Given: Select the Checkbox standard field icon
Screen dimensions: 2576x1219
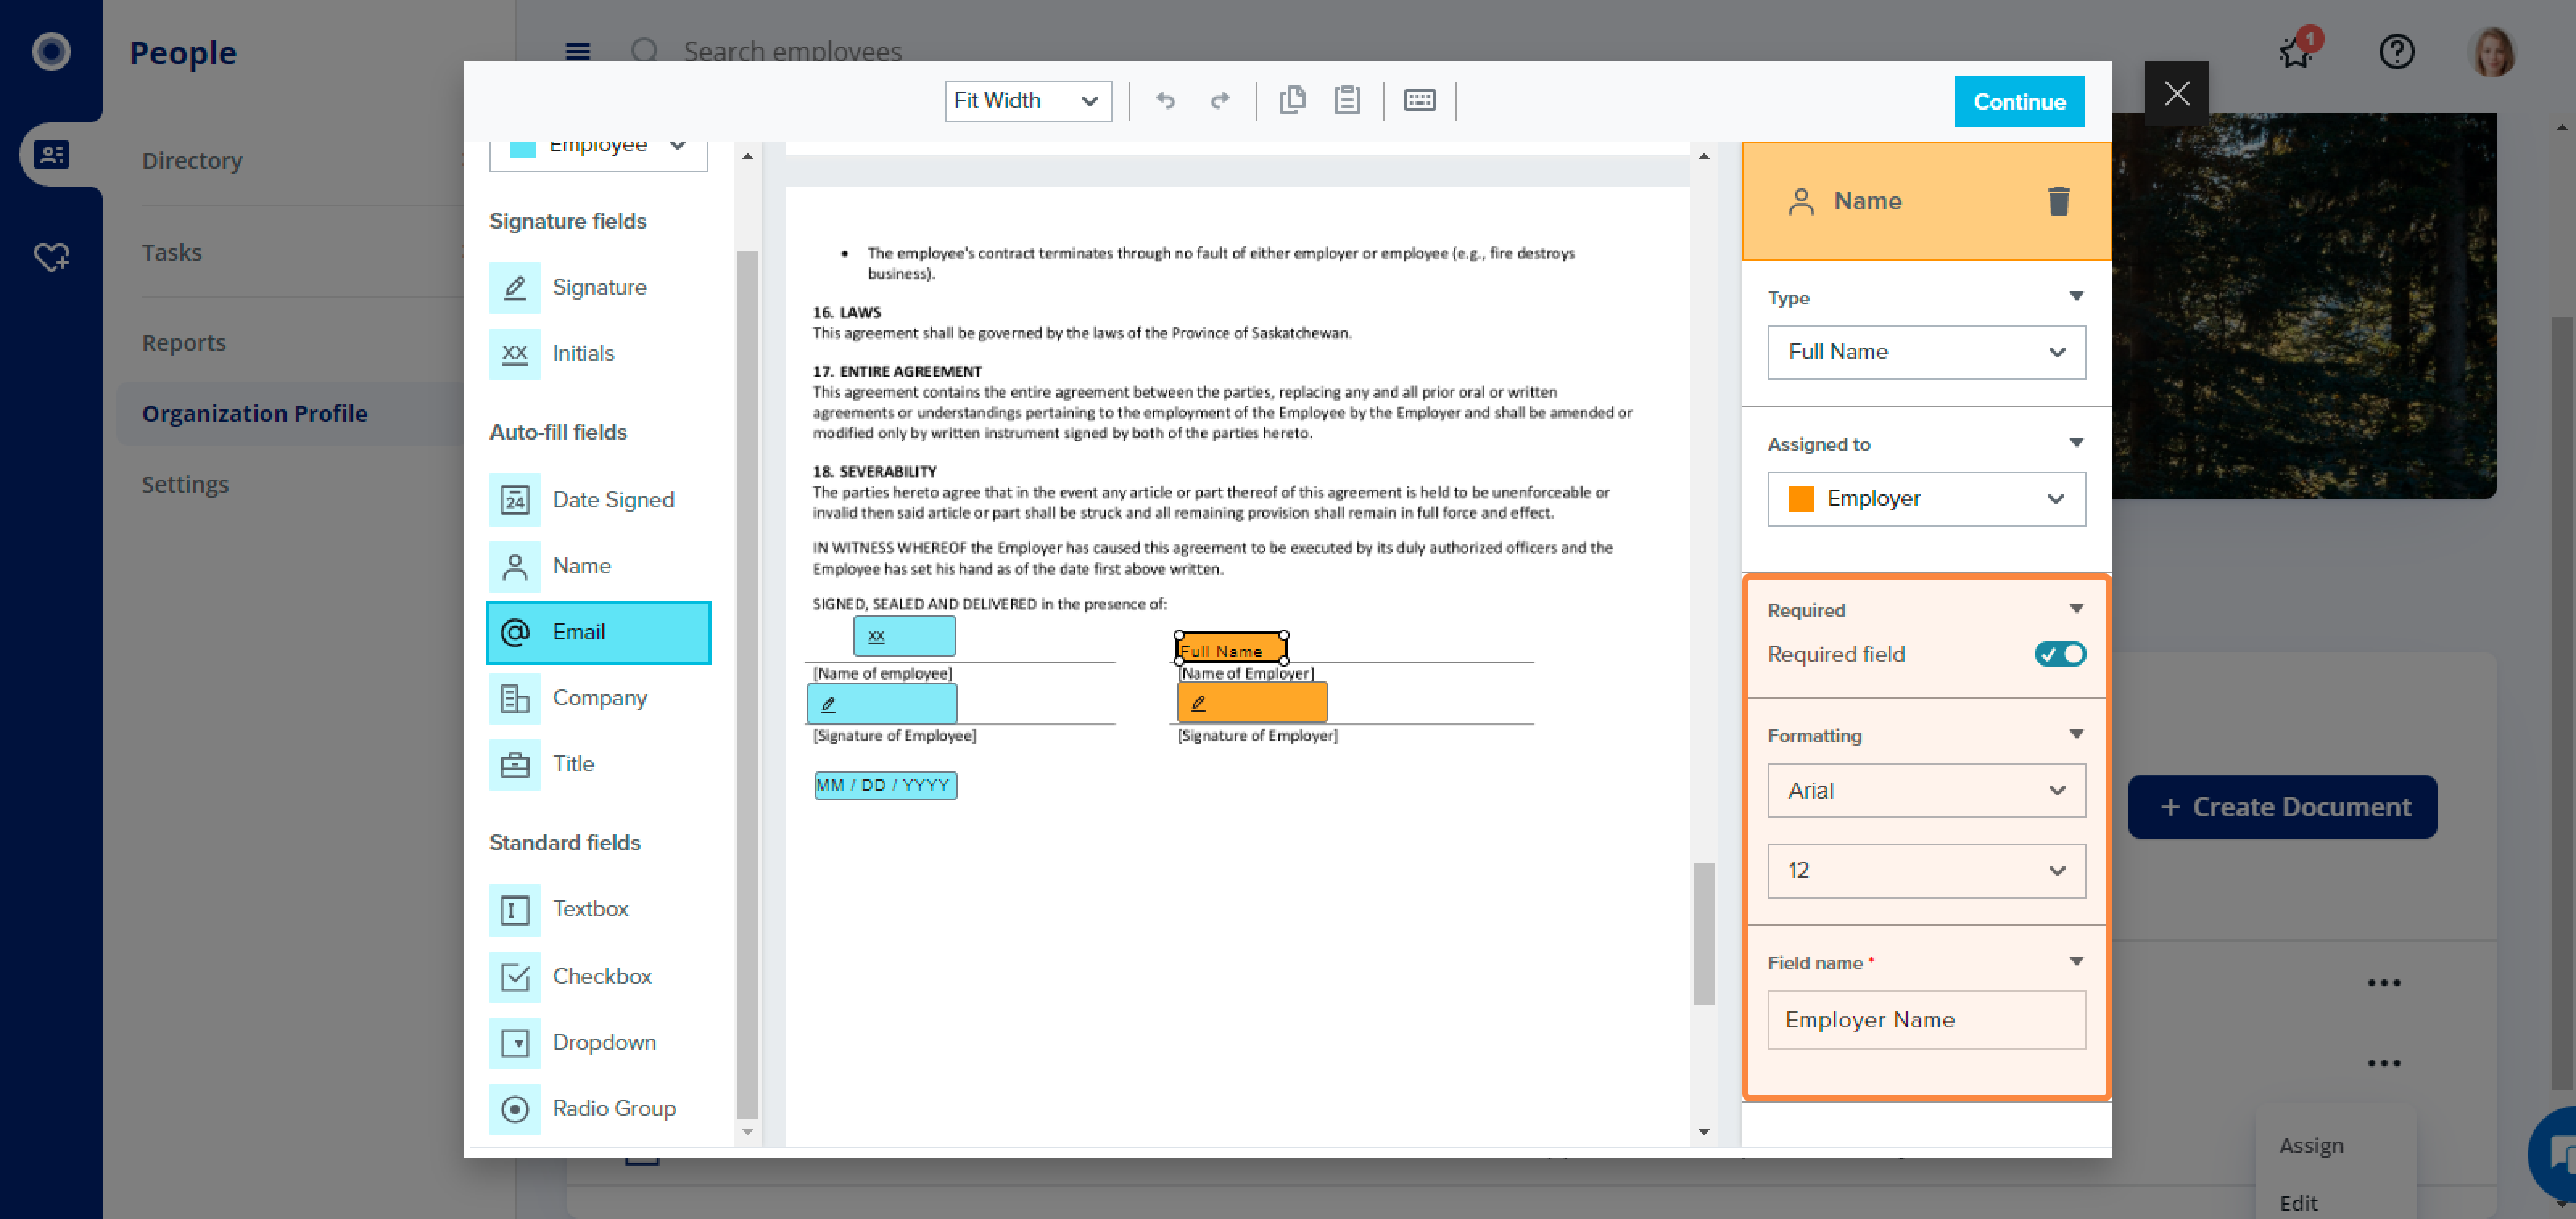Looking at the screenshot, I should 515,976.
